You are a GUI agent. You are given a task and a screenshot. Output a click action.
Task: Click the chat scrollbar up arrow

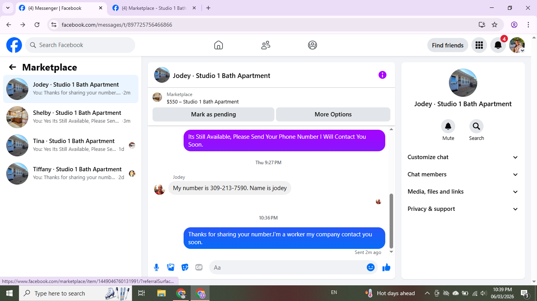[391, 129]
